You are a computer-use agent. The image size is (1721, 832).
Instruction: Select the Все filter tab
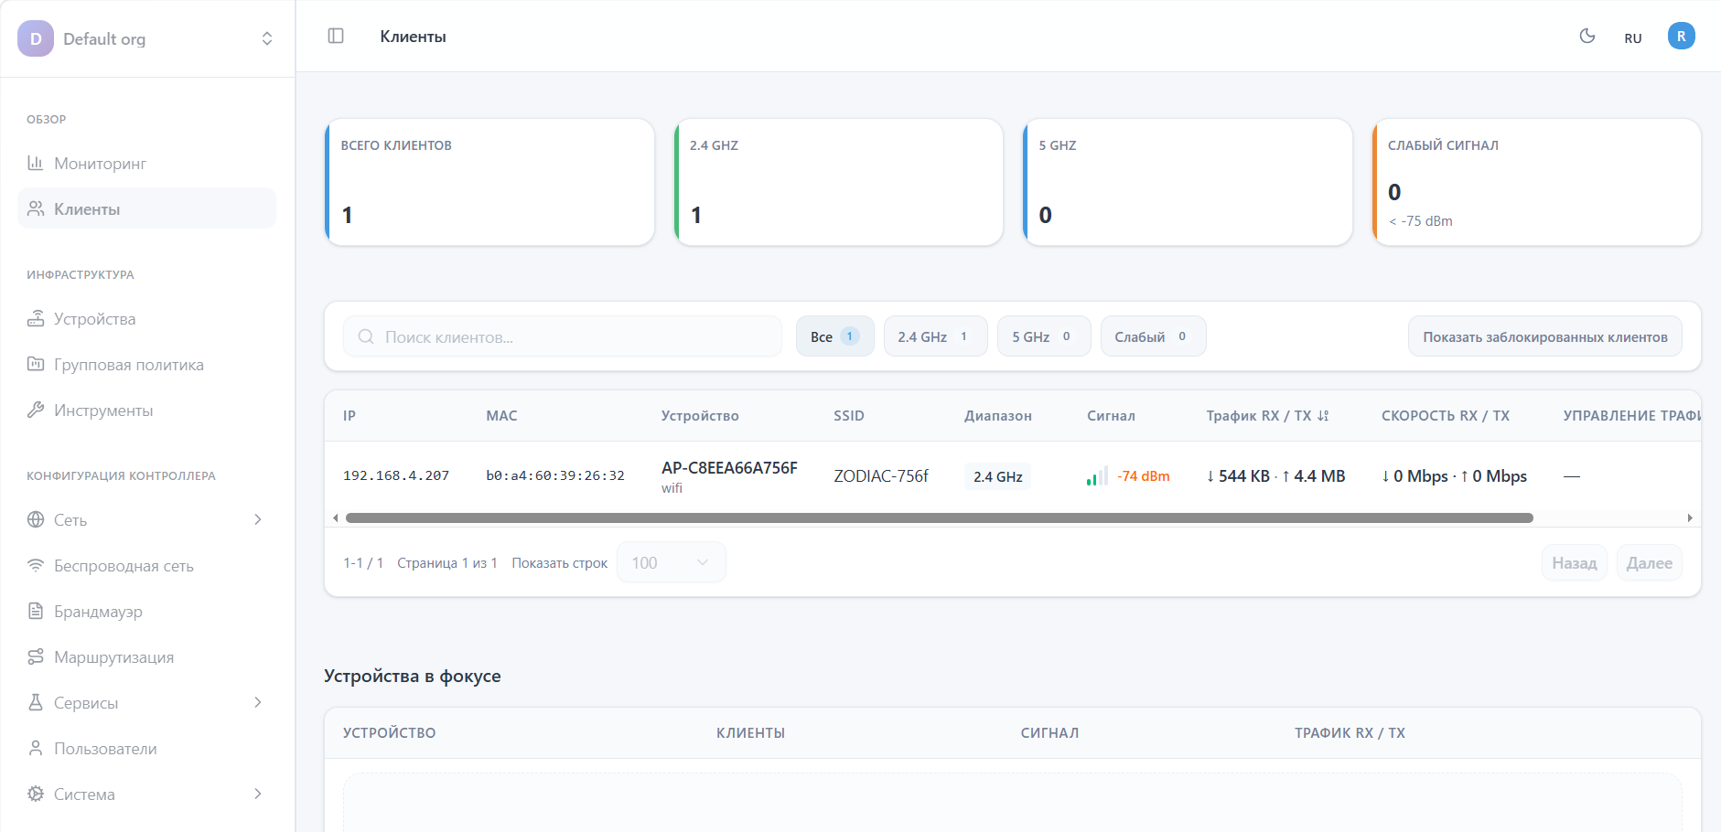(834, 336)
